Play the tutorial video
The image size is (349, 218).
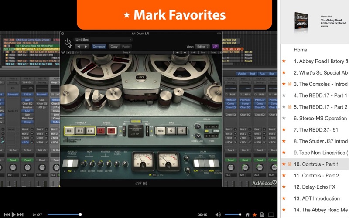pos(14,215)
